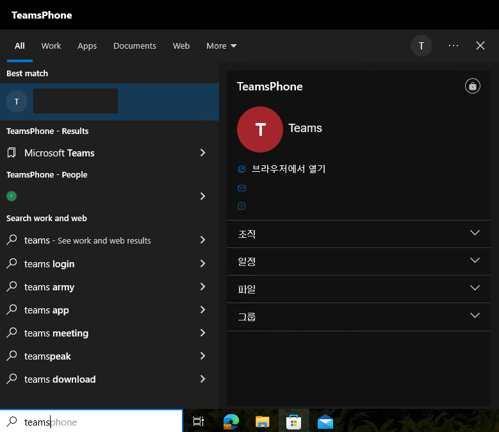Close the search panel
This screenshot has height=432, width=499.
pos(480,46)
